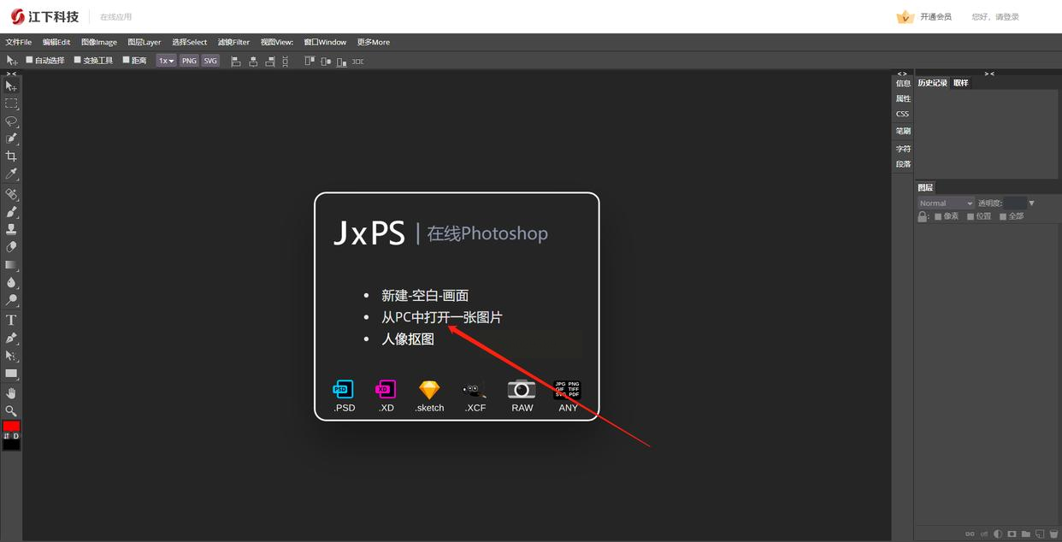Click the add layer mask icon
1062x542 pixels.
tap(1012, 534)
